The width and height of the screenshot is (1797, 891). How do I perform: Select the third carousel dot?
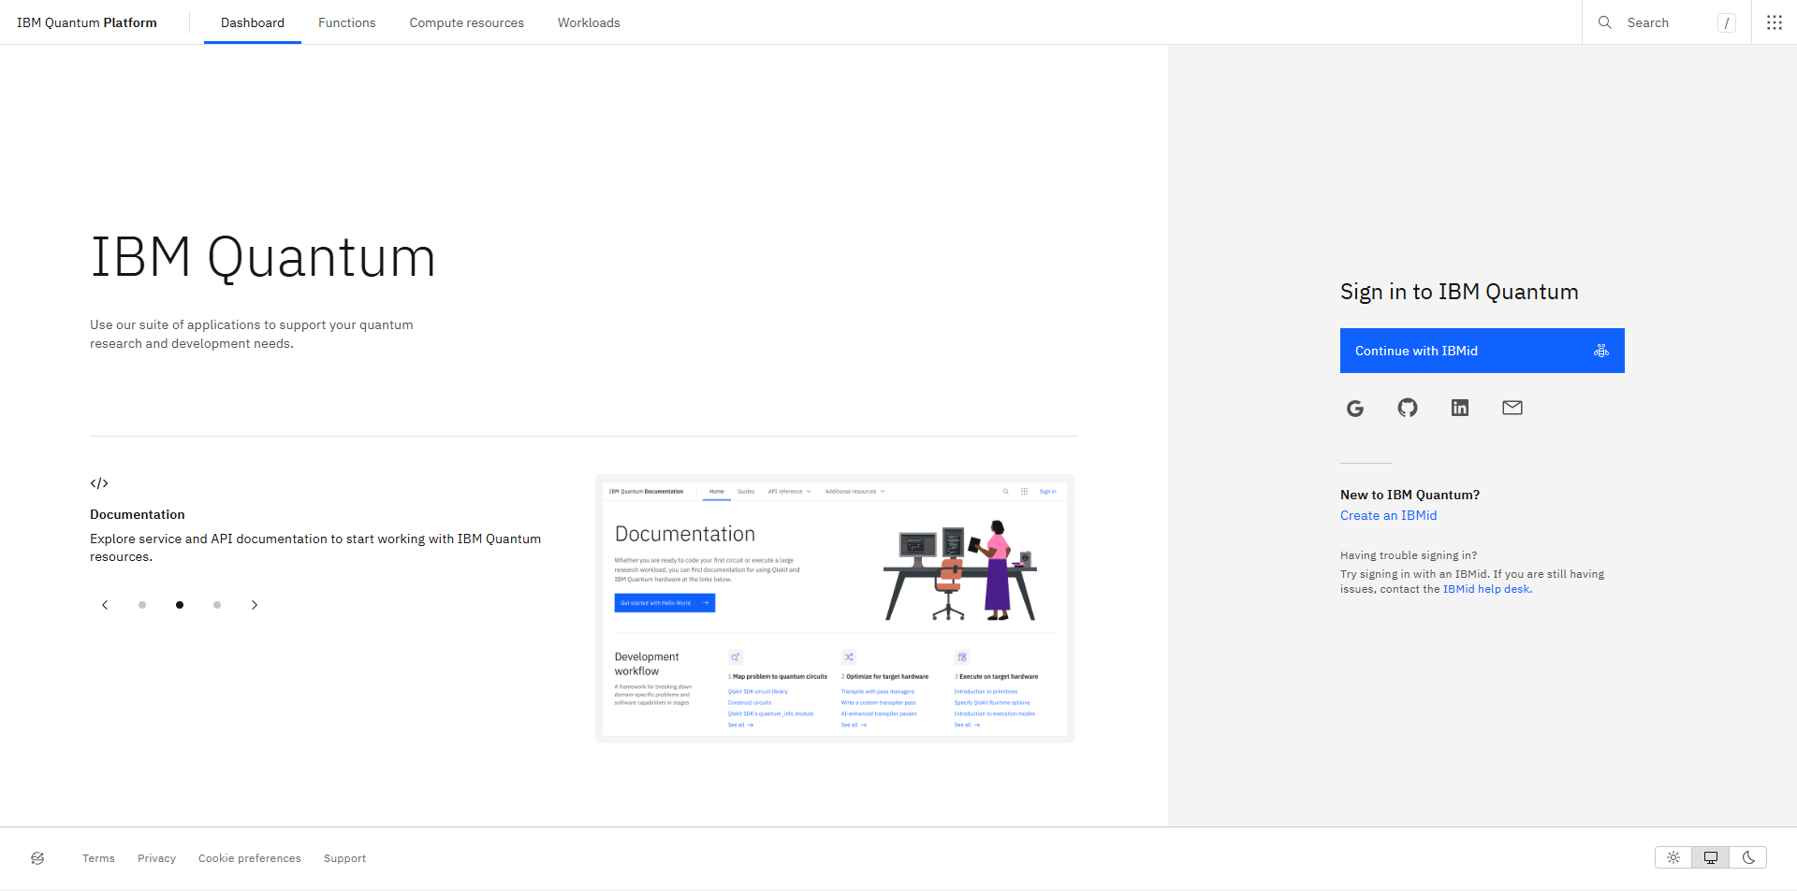click(217, 605)
